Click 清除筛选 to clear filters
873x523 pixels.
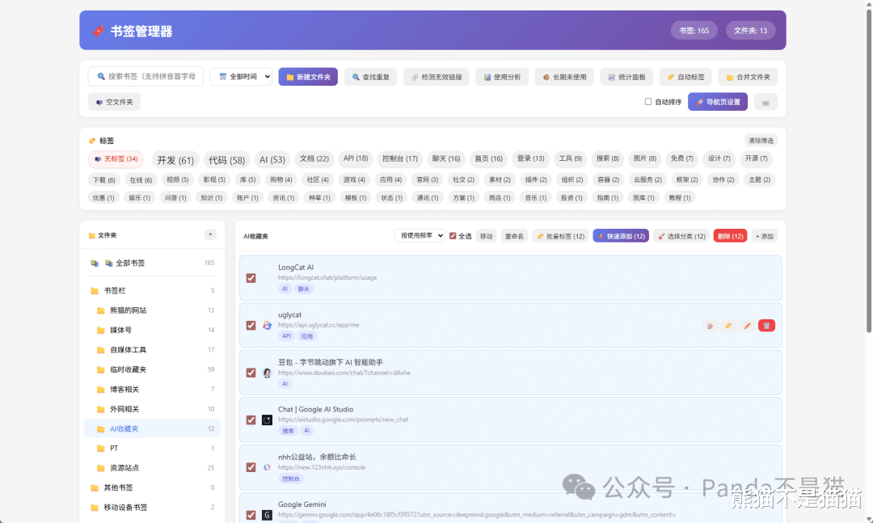(x=761, y=141)
